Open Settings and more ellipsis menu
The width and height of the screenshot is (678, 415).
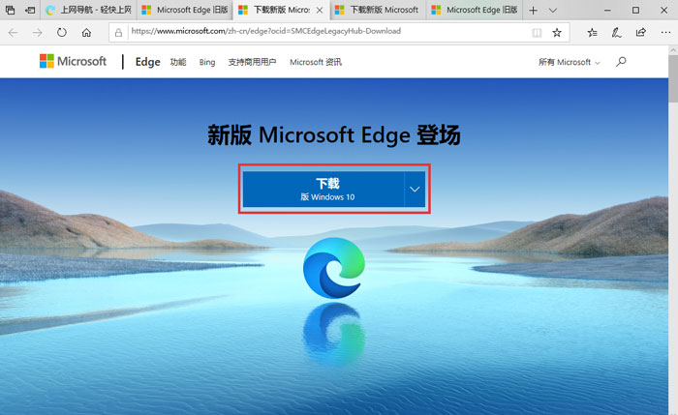tap(665, 32)
